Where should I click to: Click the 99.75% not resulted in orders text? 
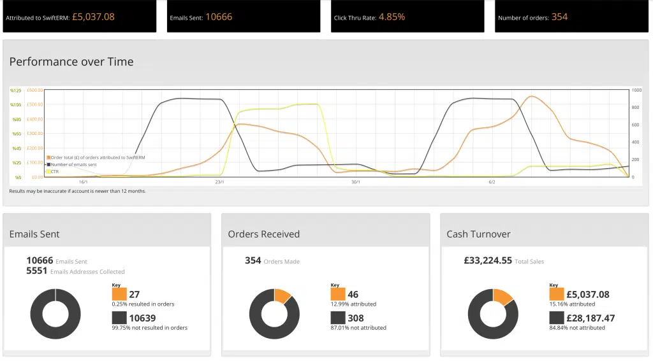pos(149,328)
